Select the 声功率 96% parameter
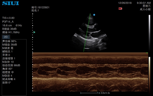Screen dimensions: 153x96 click(9, 41)
